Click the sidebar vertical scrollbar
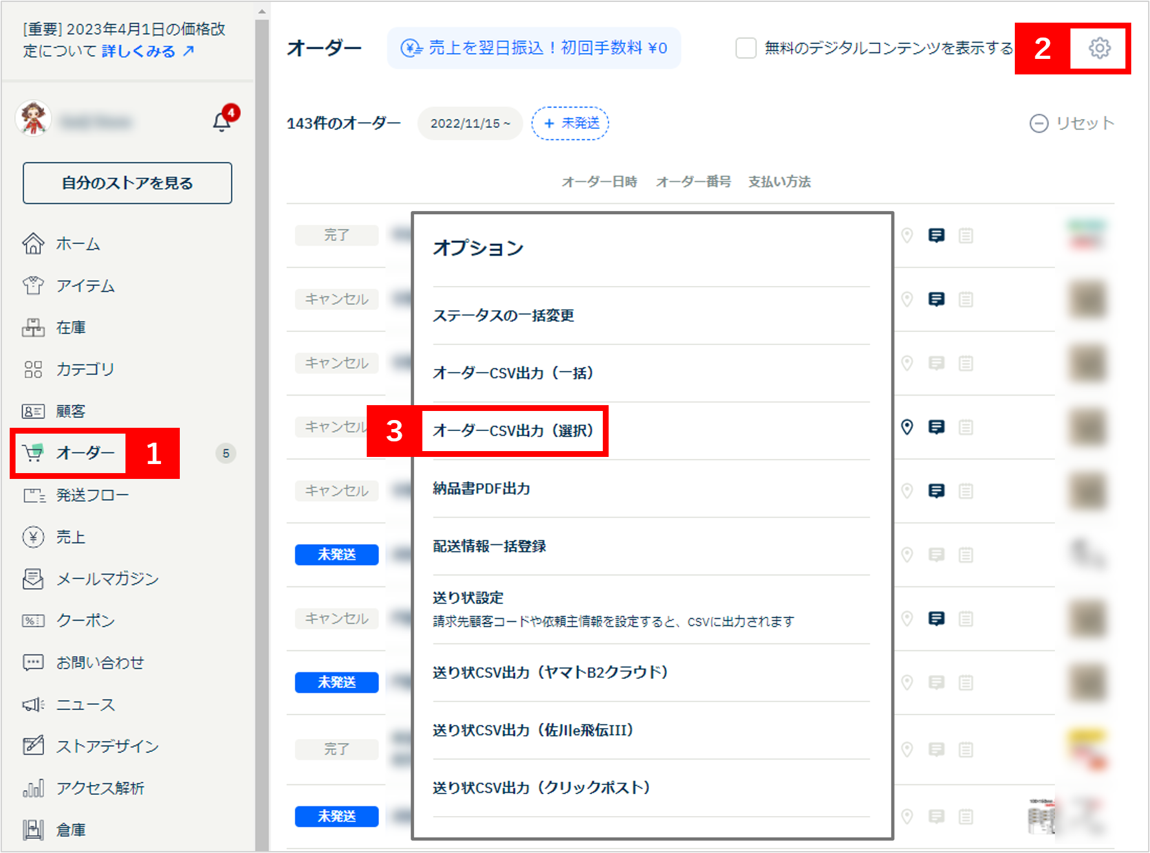Viewport: 1150px width, 853px height. pyautogui.click(x=262, y=427)
